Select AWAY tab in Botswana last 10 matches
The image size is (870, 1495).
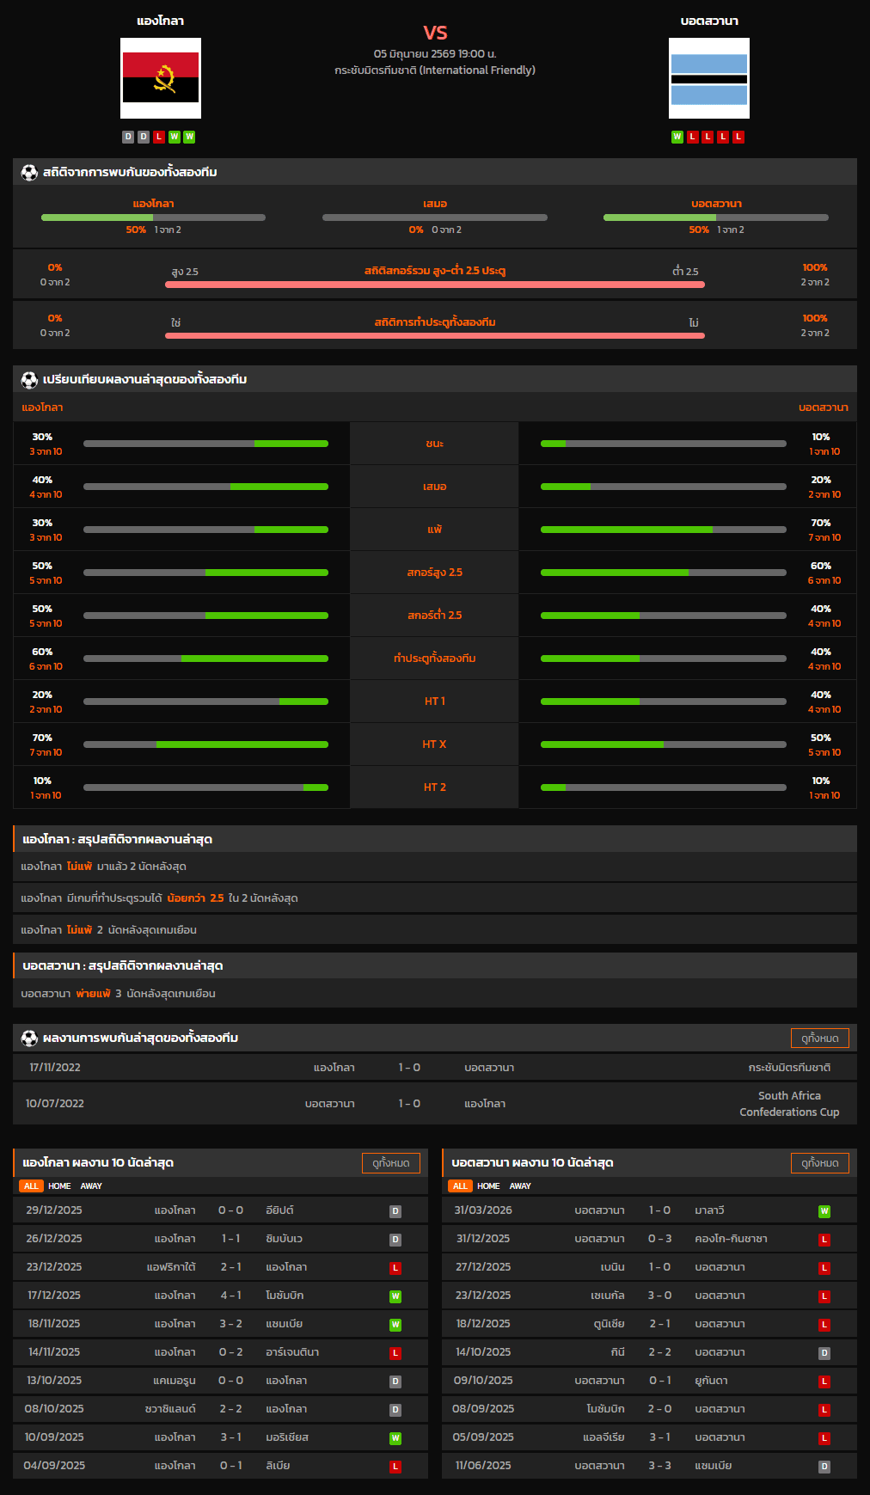click(520, 1186)
